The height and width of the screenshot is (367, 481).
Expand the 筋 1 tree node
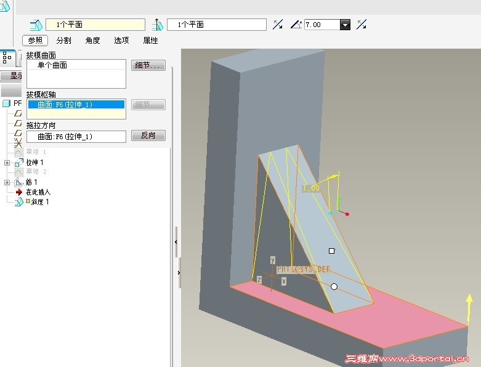pos(7,182)
